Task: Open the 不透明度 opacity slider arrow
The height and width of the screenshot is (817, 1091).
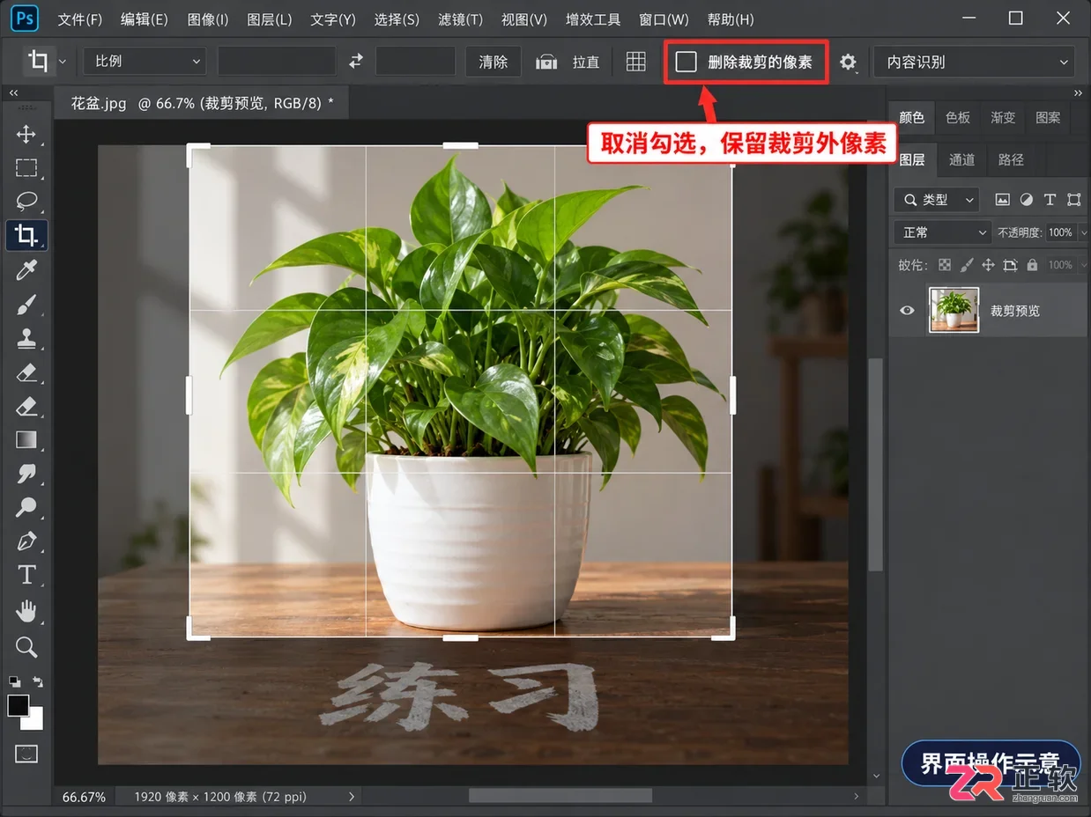Action: click(x=1083, y=232)
